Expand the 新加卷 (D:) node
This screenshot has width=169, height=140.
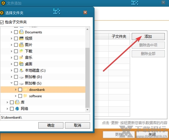(12, 77)
